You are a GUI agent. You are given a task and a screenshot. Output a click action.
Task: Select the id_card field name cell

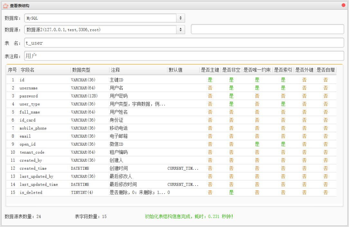pos(28,120)
